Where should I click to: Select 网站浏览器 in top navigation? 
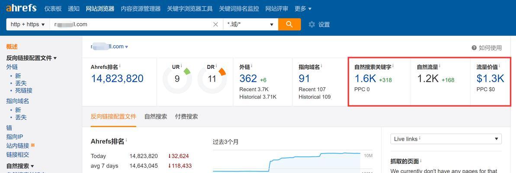100,9
